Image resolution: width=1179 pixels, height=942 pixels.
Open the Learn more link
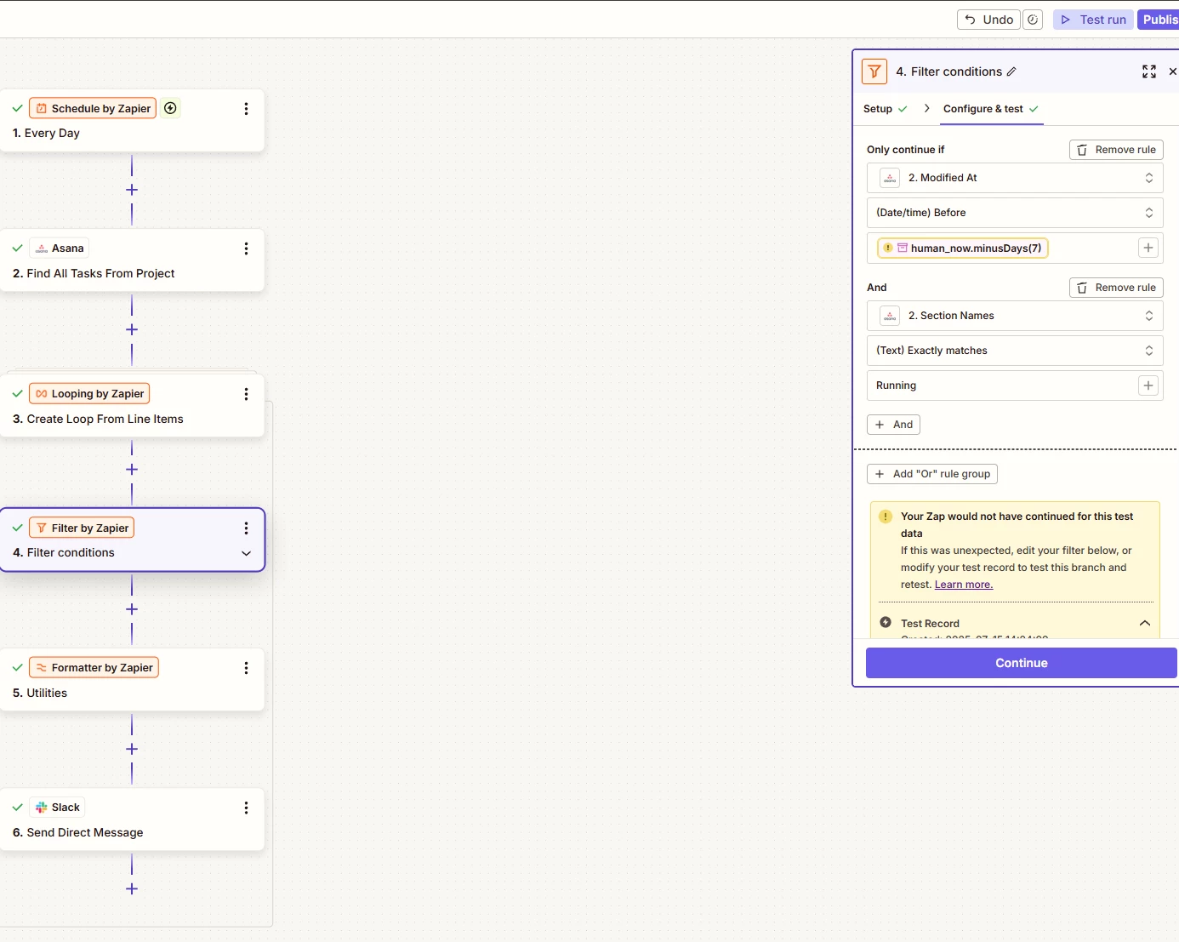[x=964, y=585]
